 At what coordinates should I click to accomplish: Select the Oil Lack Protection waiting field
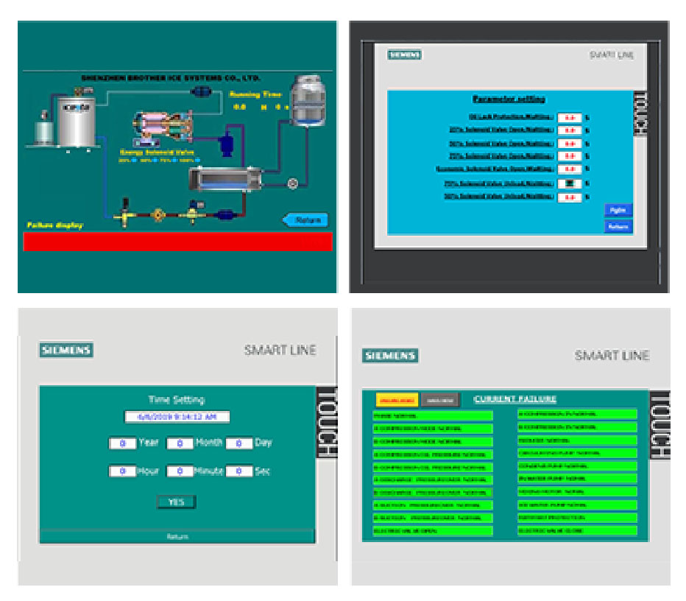click(x=569, y=118)
